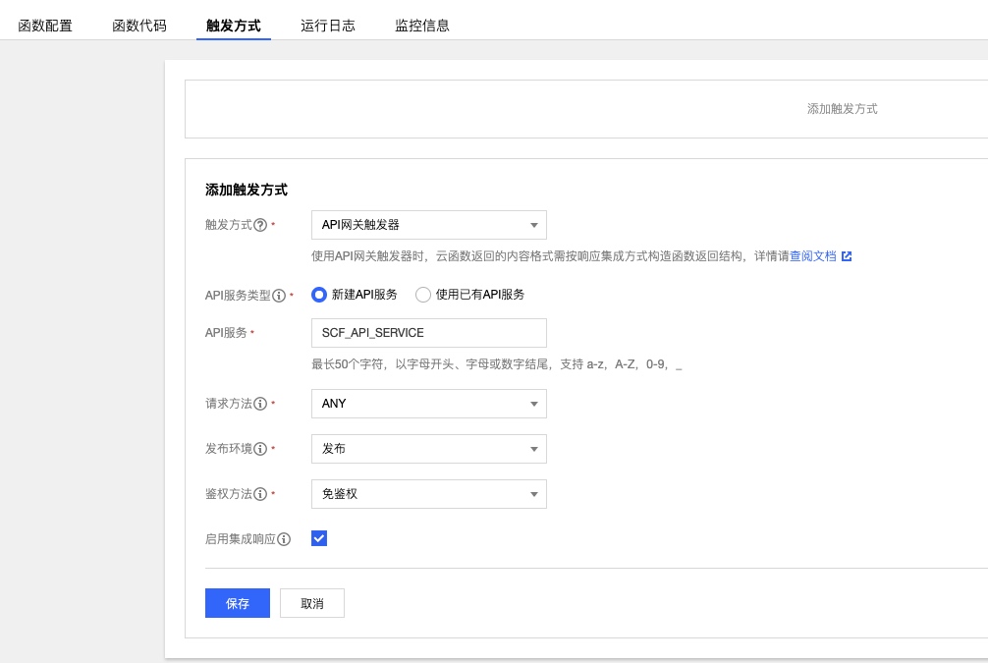This screenshot has height=663, width=988.
Task: Click info icon beside API服务类型
Action: (x=279, y=295)
